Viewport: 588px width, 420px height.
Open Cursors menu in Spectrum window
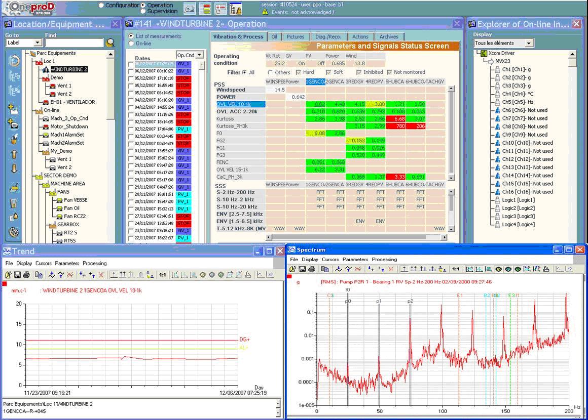pyautogui.click(x=330, y=259)
